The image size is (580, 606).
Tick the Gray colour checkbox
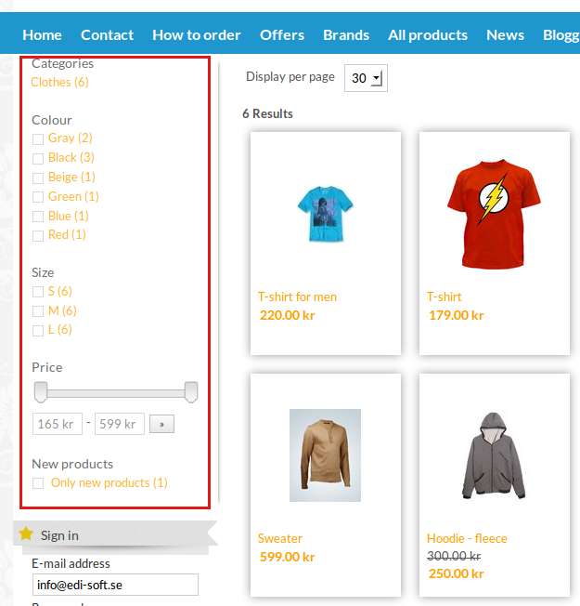point(38,139)
